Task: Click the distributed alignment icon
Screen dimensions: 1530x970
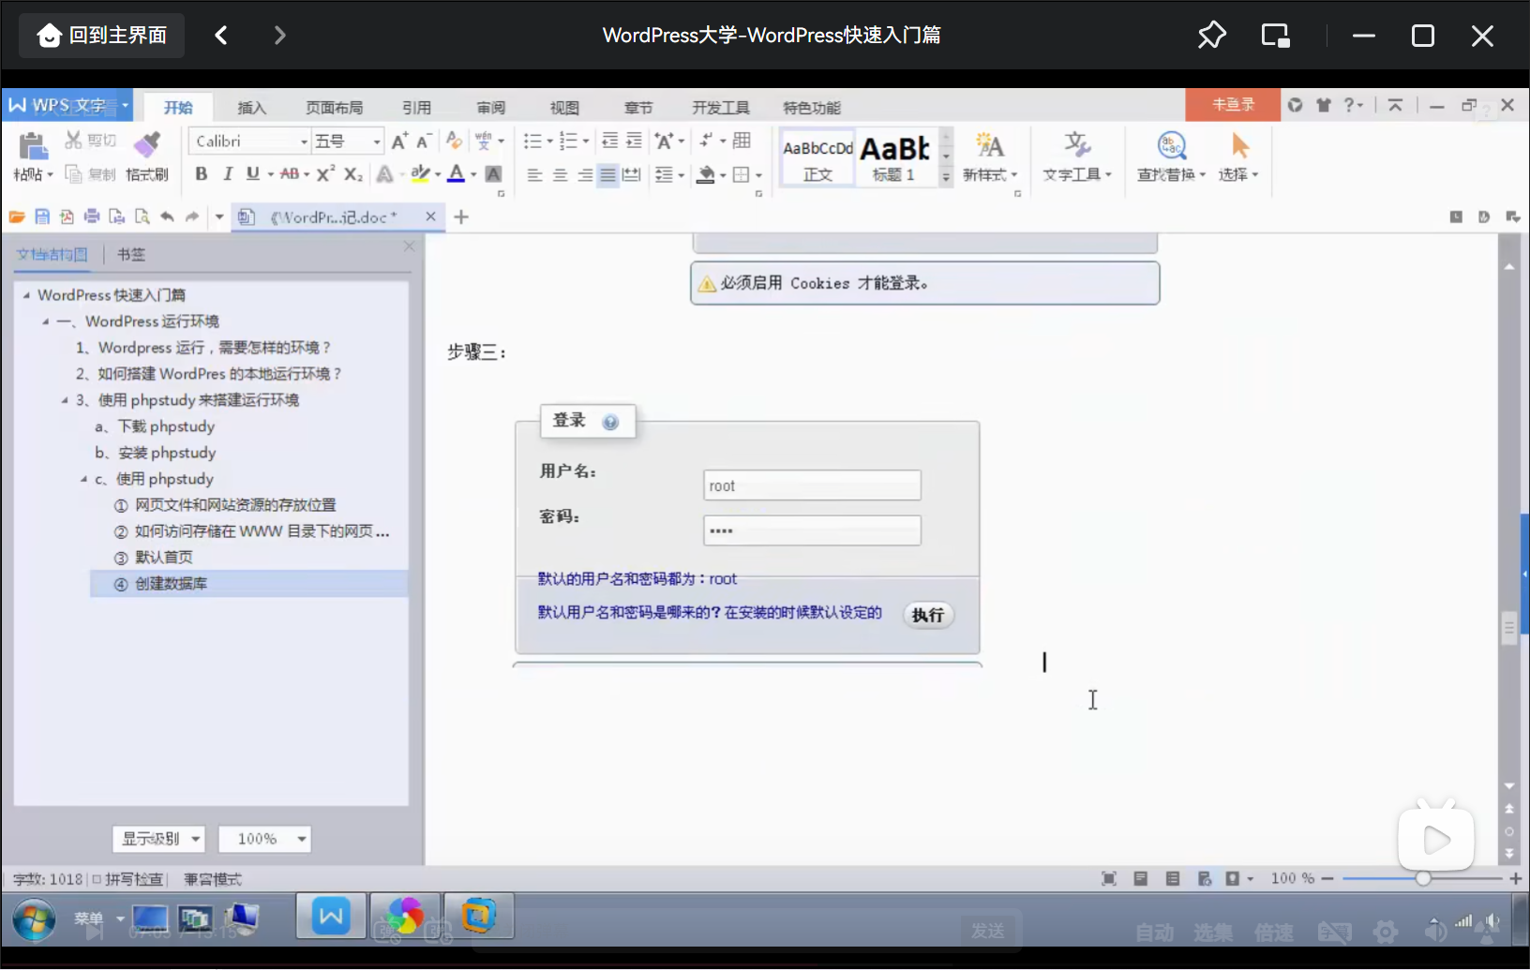Action: click(x=632, y=175)
